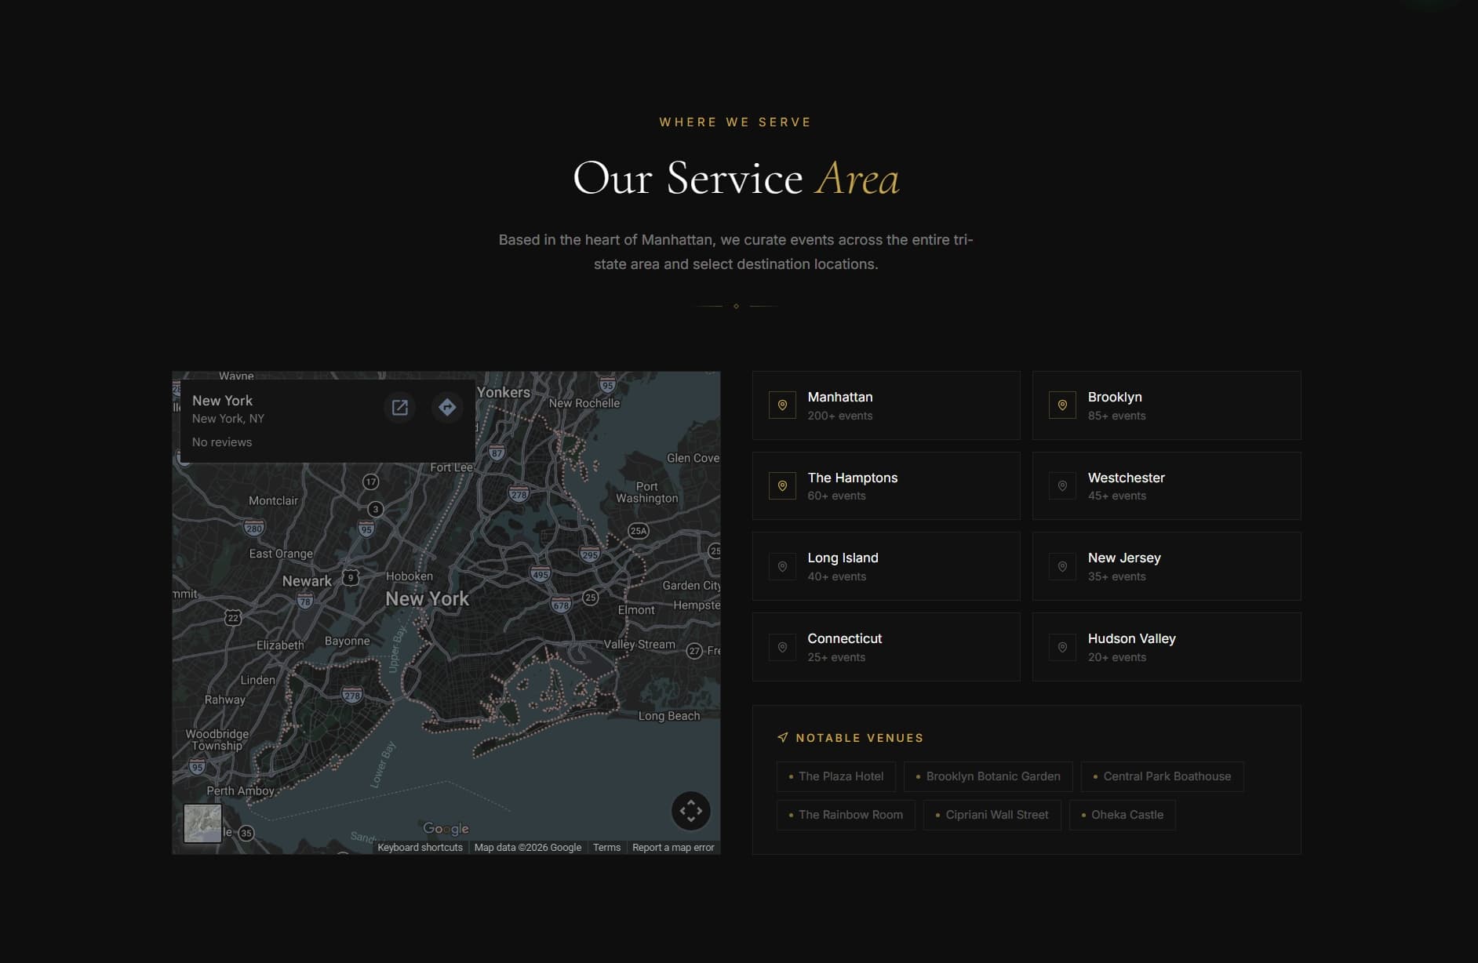
Task: Select the Connecticut service area card
Action: click(886, 647)
